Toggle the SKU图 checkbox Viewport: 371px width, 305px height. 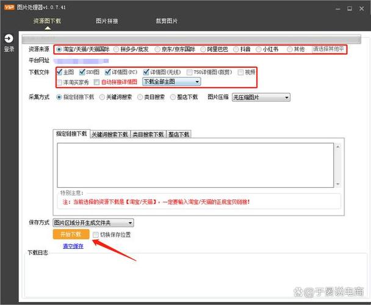coord(82,72)
